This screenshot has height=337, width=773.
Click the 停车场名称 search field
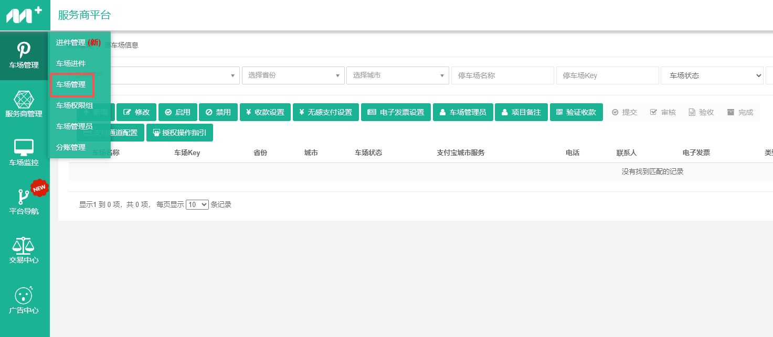coord(503,75)
